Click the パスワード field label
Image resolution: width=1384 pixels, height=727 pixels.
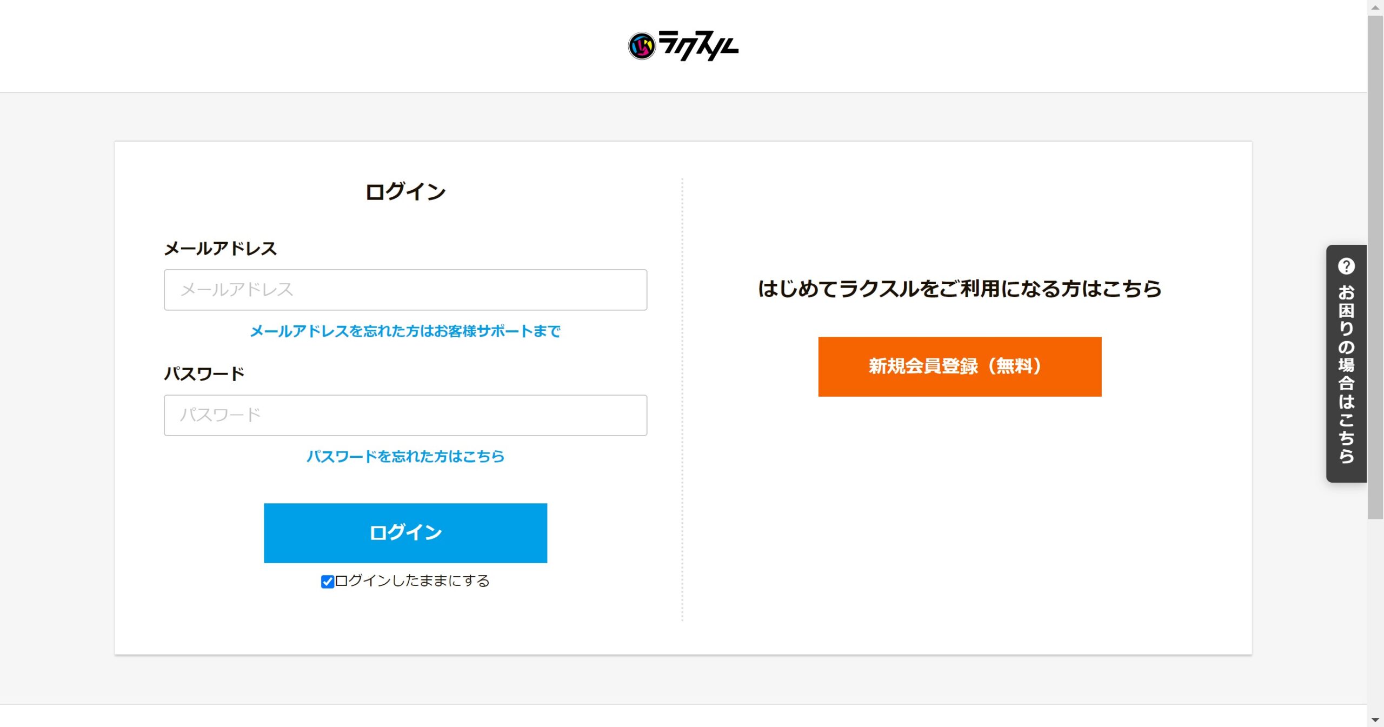point(204,374)
